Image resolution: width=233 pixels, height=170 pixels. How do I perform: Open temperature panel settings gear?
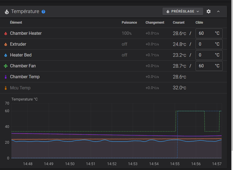(x=209, y=11)
